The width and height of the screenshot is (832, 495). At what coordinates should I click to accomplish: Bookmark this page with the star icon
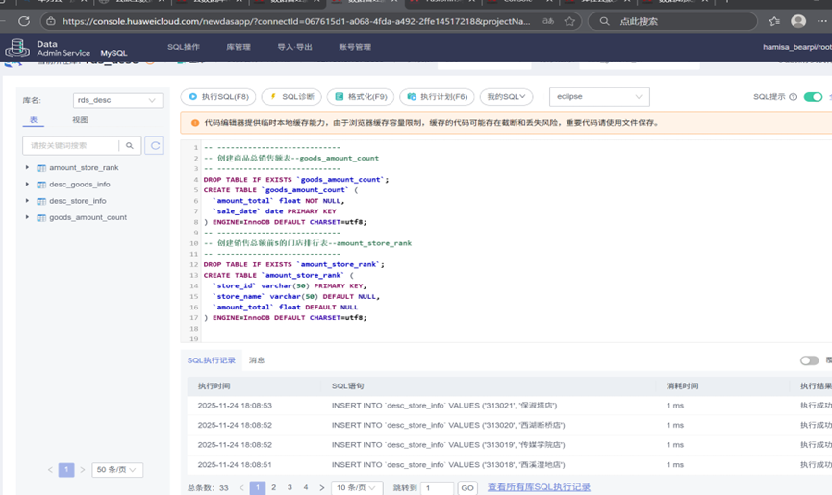[x=569, y=21]
